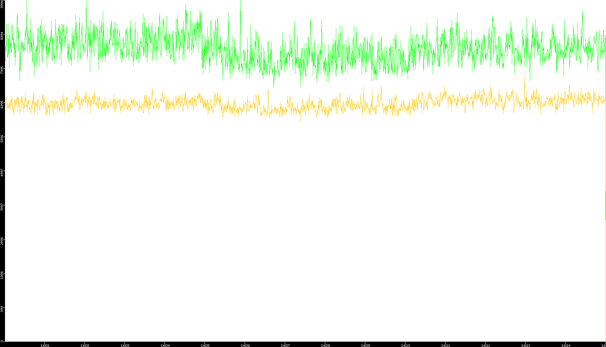
Task: Select the 14:10 time axis marker
Action: point(405,345)
